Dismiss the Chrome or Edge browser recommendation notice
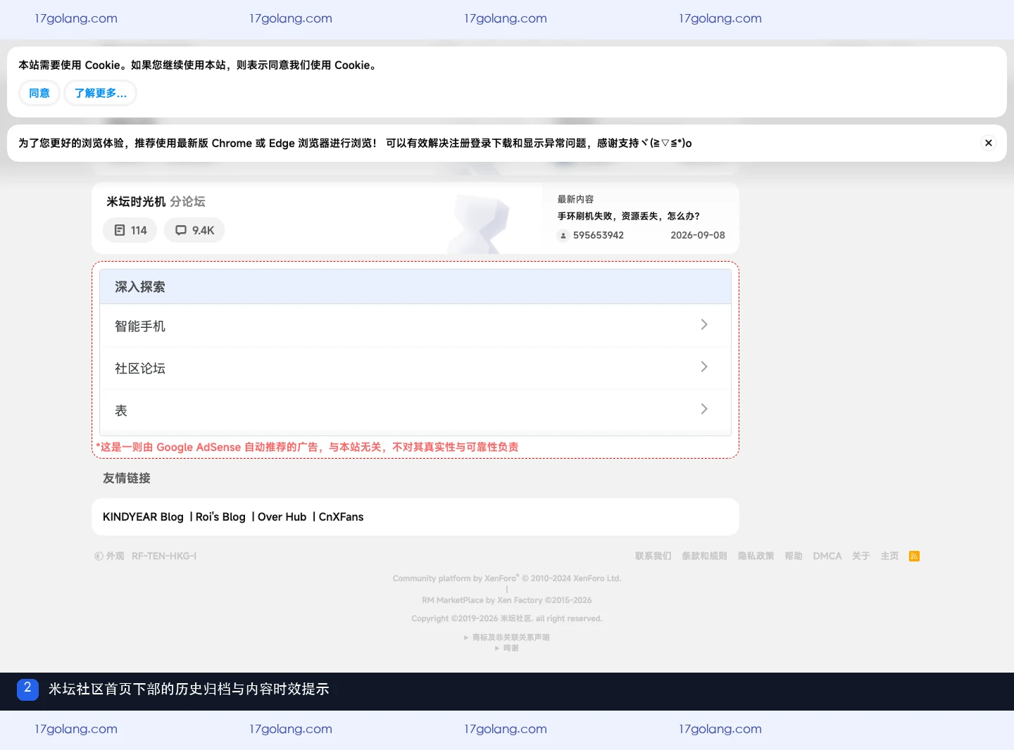 (989, 143)
